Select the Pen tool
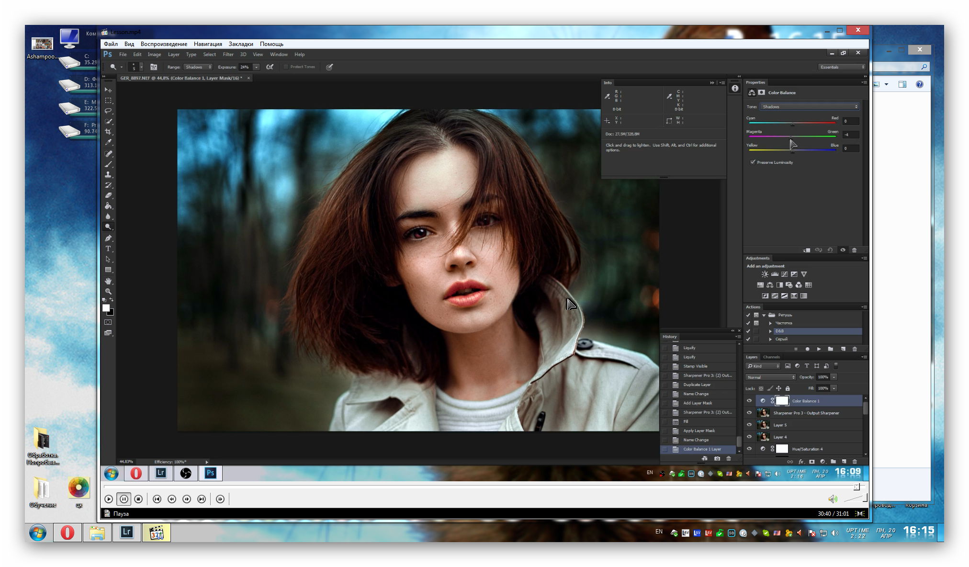Viewport: 969px width, 567px height. click(x=108, y=238)
